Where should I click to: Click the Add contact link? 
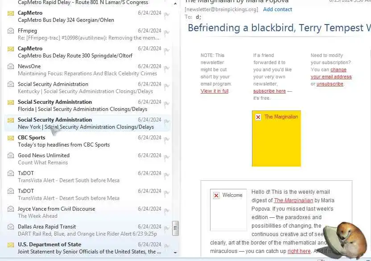277,9
